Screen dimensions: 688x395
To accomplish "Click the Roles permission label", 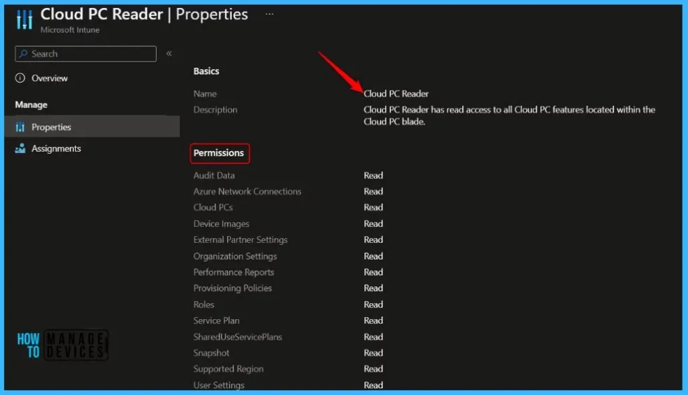I will click(x=204, y=304).
